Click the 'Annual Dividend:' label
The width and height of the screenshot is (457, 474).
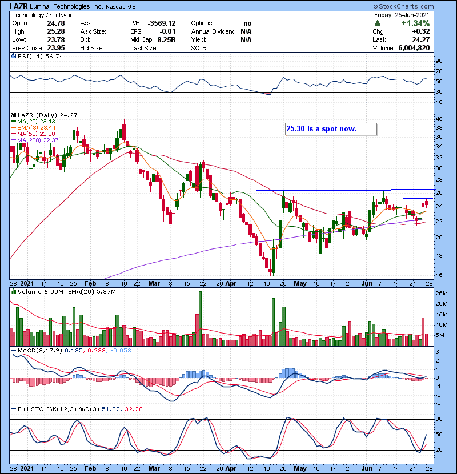pyautogui.click(x=214, y=31)
